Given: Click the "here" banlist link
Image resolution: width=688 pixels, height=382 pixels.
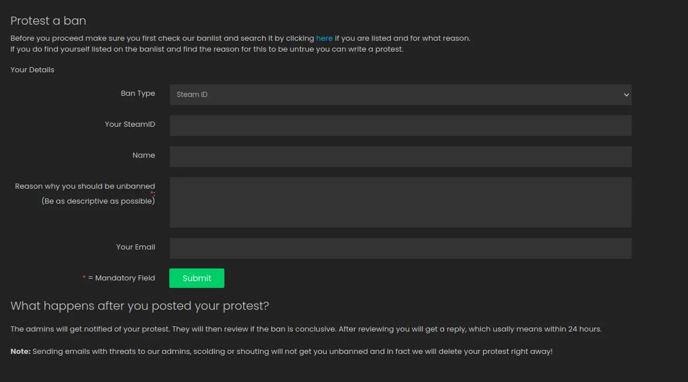Looking at the screenshot, I should [x=324, y=38].
